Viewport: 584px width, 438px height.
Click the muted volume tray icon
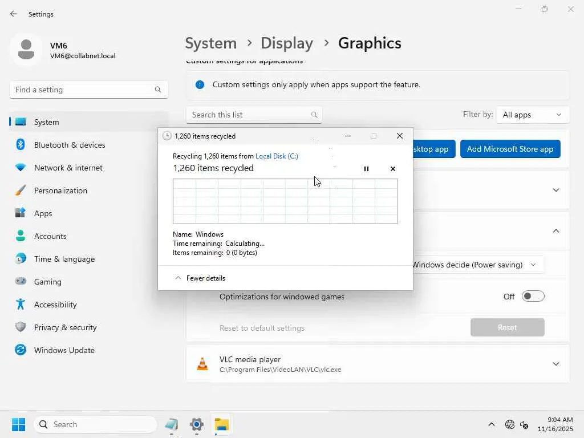pos(524,424)
